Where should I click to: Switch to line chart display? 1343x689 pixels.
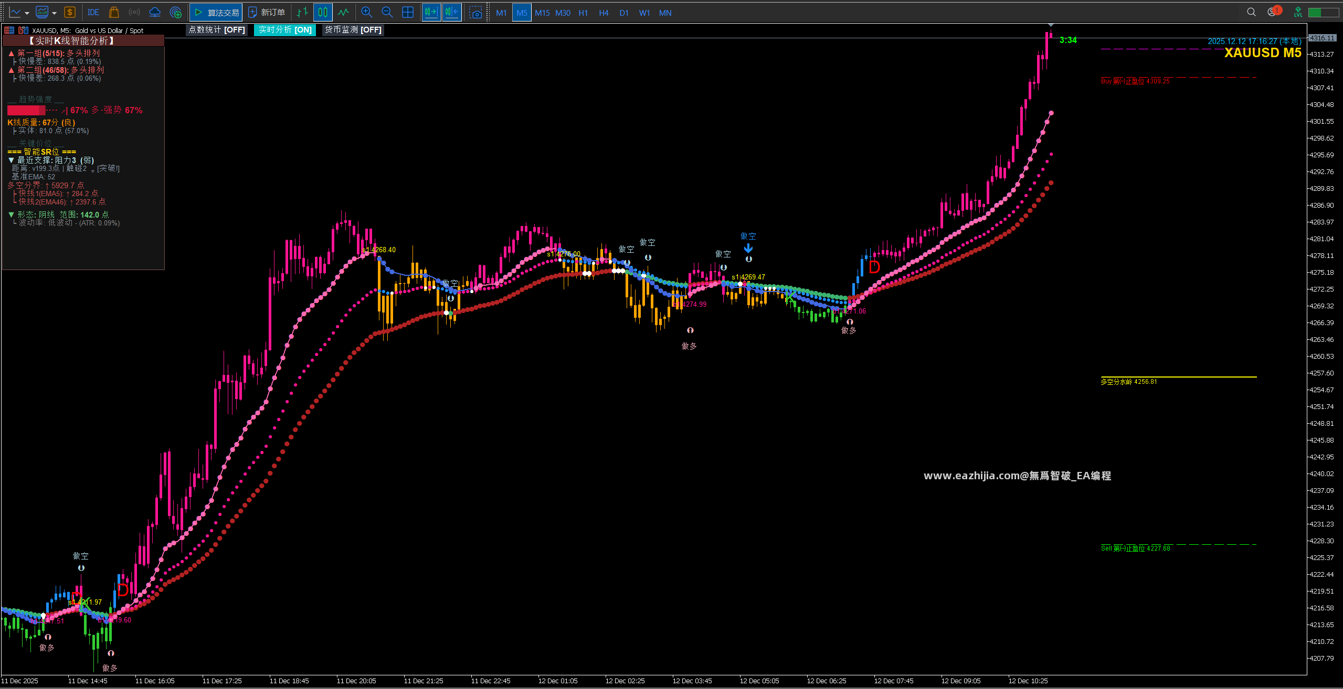[343, 12]
